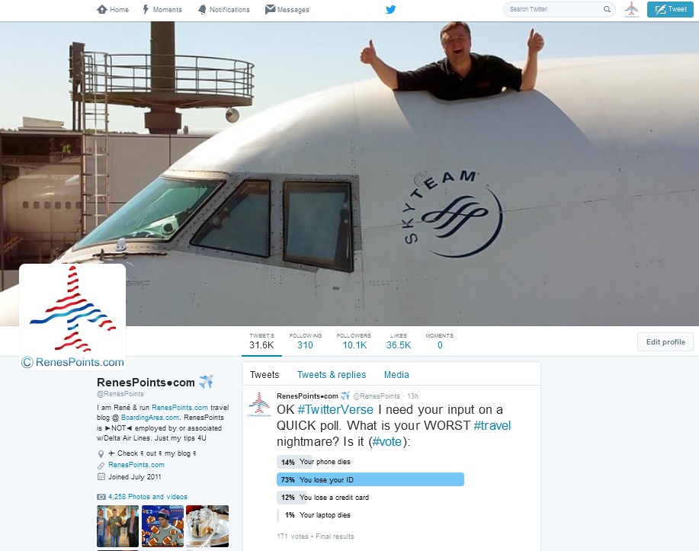Switch to the Media tab
699x551 pixels.
396,375
